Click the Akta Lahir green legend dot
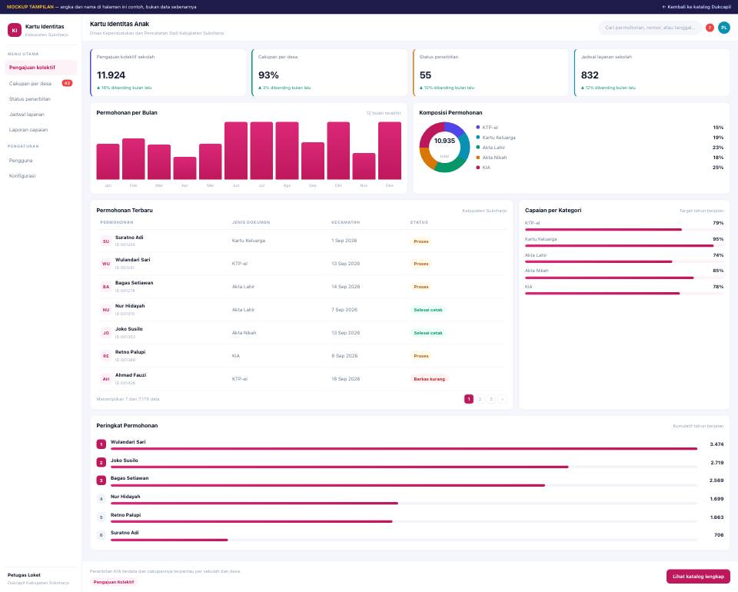738x592 pixels. (477, 148)
